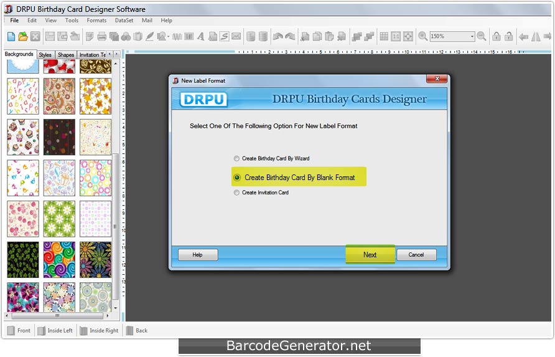The image size is (555, 357).
Task: Switch to the Invitation Te tab
Action: tap(92, 55)
